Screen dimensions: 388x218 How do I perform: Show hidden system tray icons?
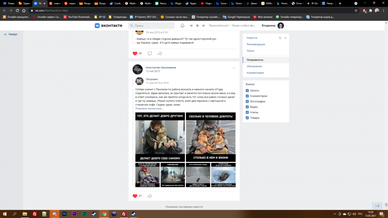335,214
